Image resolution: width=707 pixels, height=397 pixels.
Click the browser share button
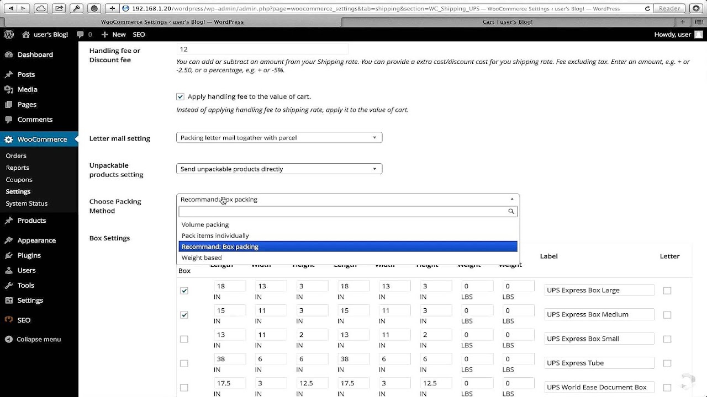click(x=59, y=8)
